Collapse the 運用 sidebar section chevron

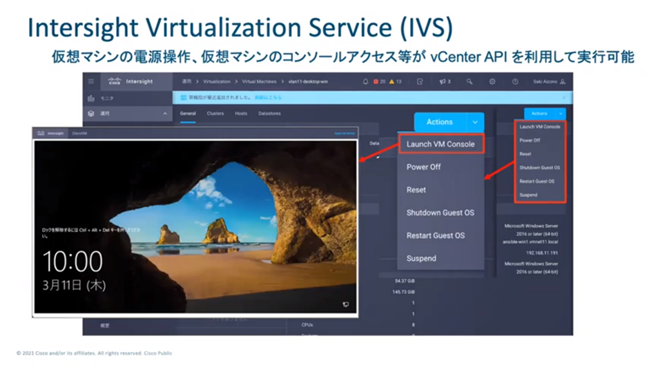(x=165, y=113)
